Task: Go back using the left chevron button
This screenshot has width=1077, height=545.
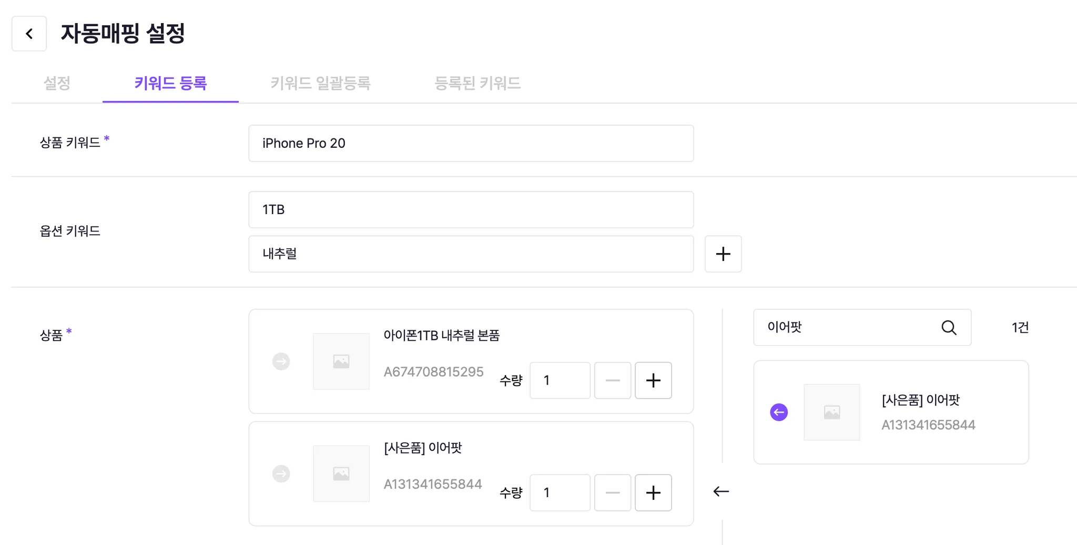Action: click(29, 34)
